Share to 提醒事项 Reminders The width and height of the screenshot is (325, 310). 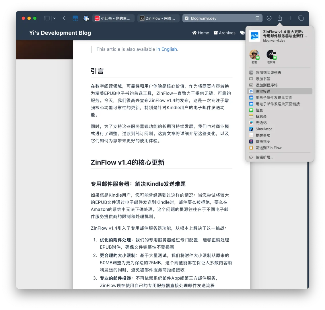[280, 135]
